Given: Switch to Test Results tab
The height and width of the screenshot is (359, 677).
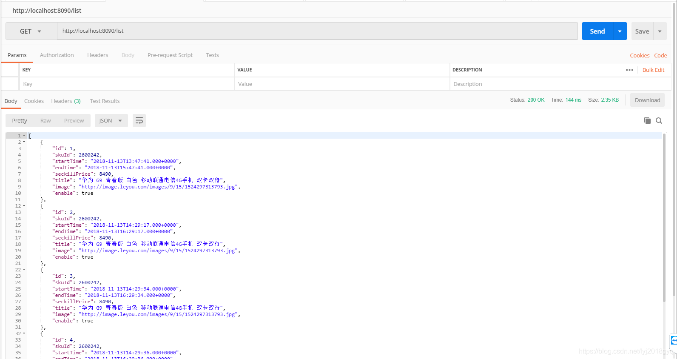Looking at the screenshot, I should [x=105, y=101].
